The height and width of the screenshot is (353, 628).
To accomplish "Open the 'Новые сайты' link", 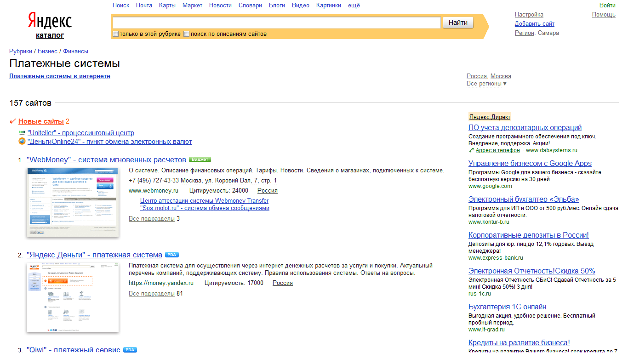I will pos(41,121).
